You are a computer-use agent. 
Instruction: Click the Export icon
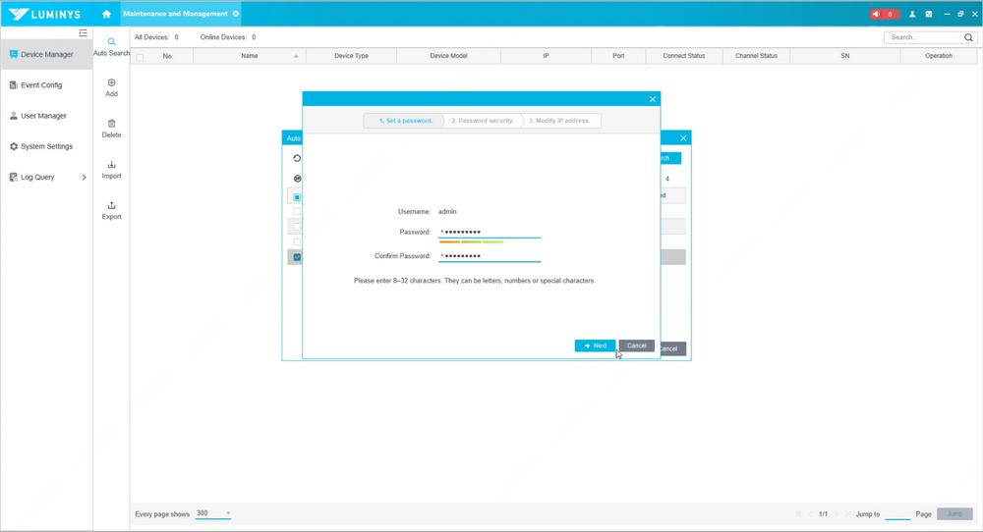[111, 206]
